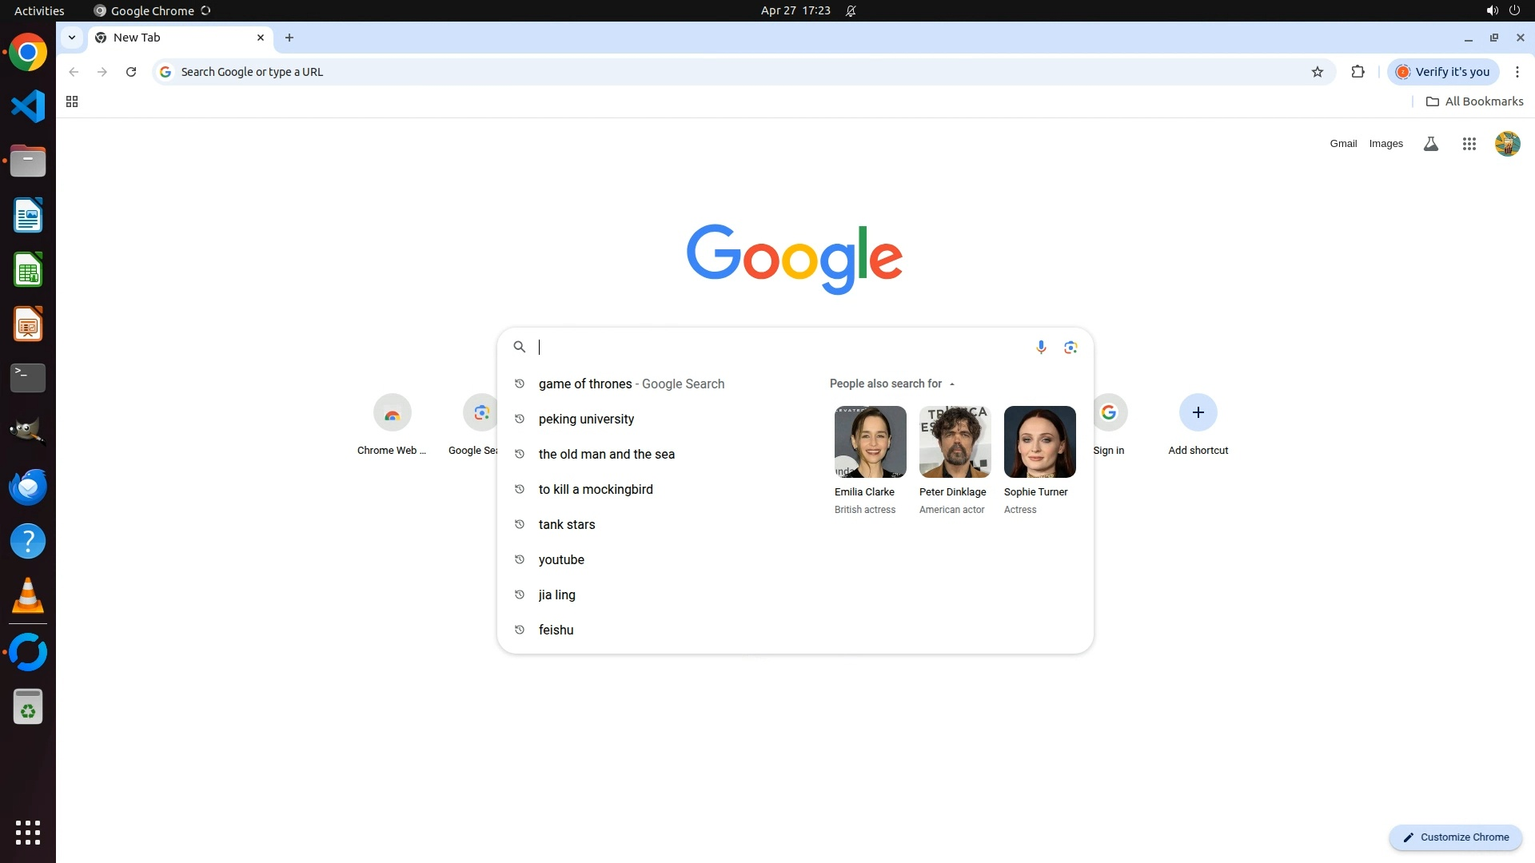Open Google apps grid launcher
1535x863 pixels.
click(1469, 144)
